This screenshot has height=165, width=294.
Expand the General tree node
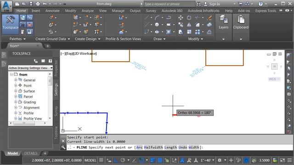(x=16, y=80)
